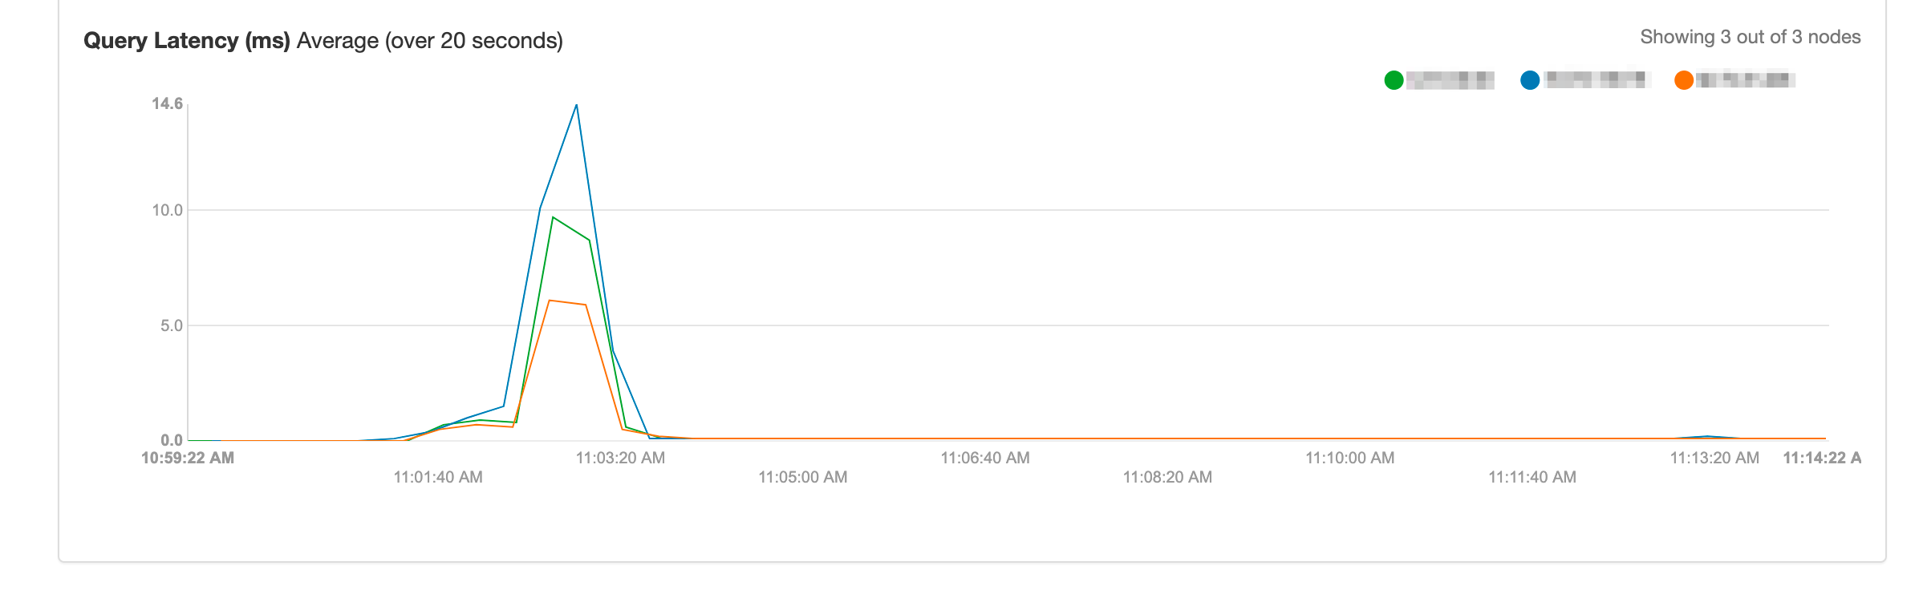Click the green node legend dot
1919x590 pixels.
coord(1394,80)
